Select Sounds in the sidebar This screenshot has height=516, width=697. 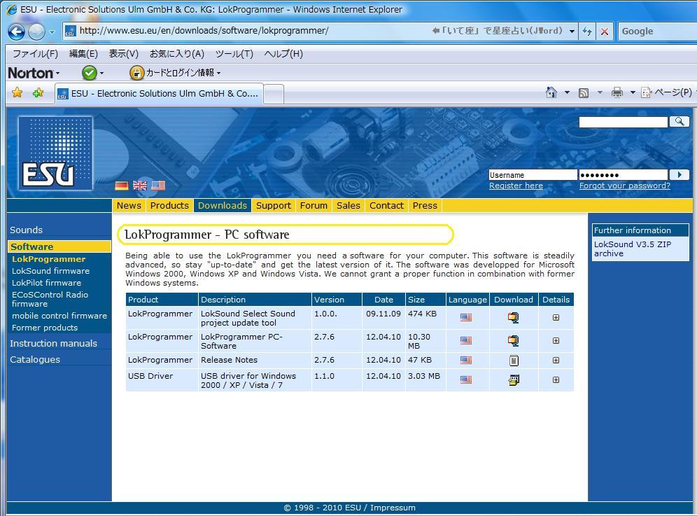click(x=26, y=230)
